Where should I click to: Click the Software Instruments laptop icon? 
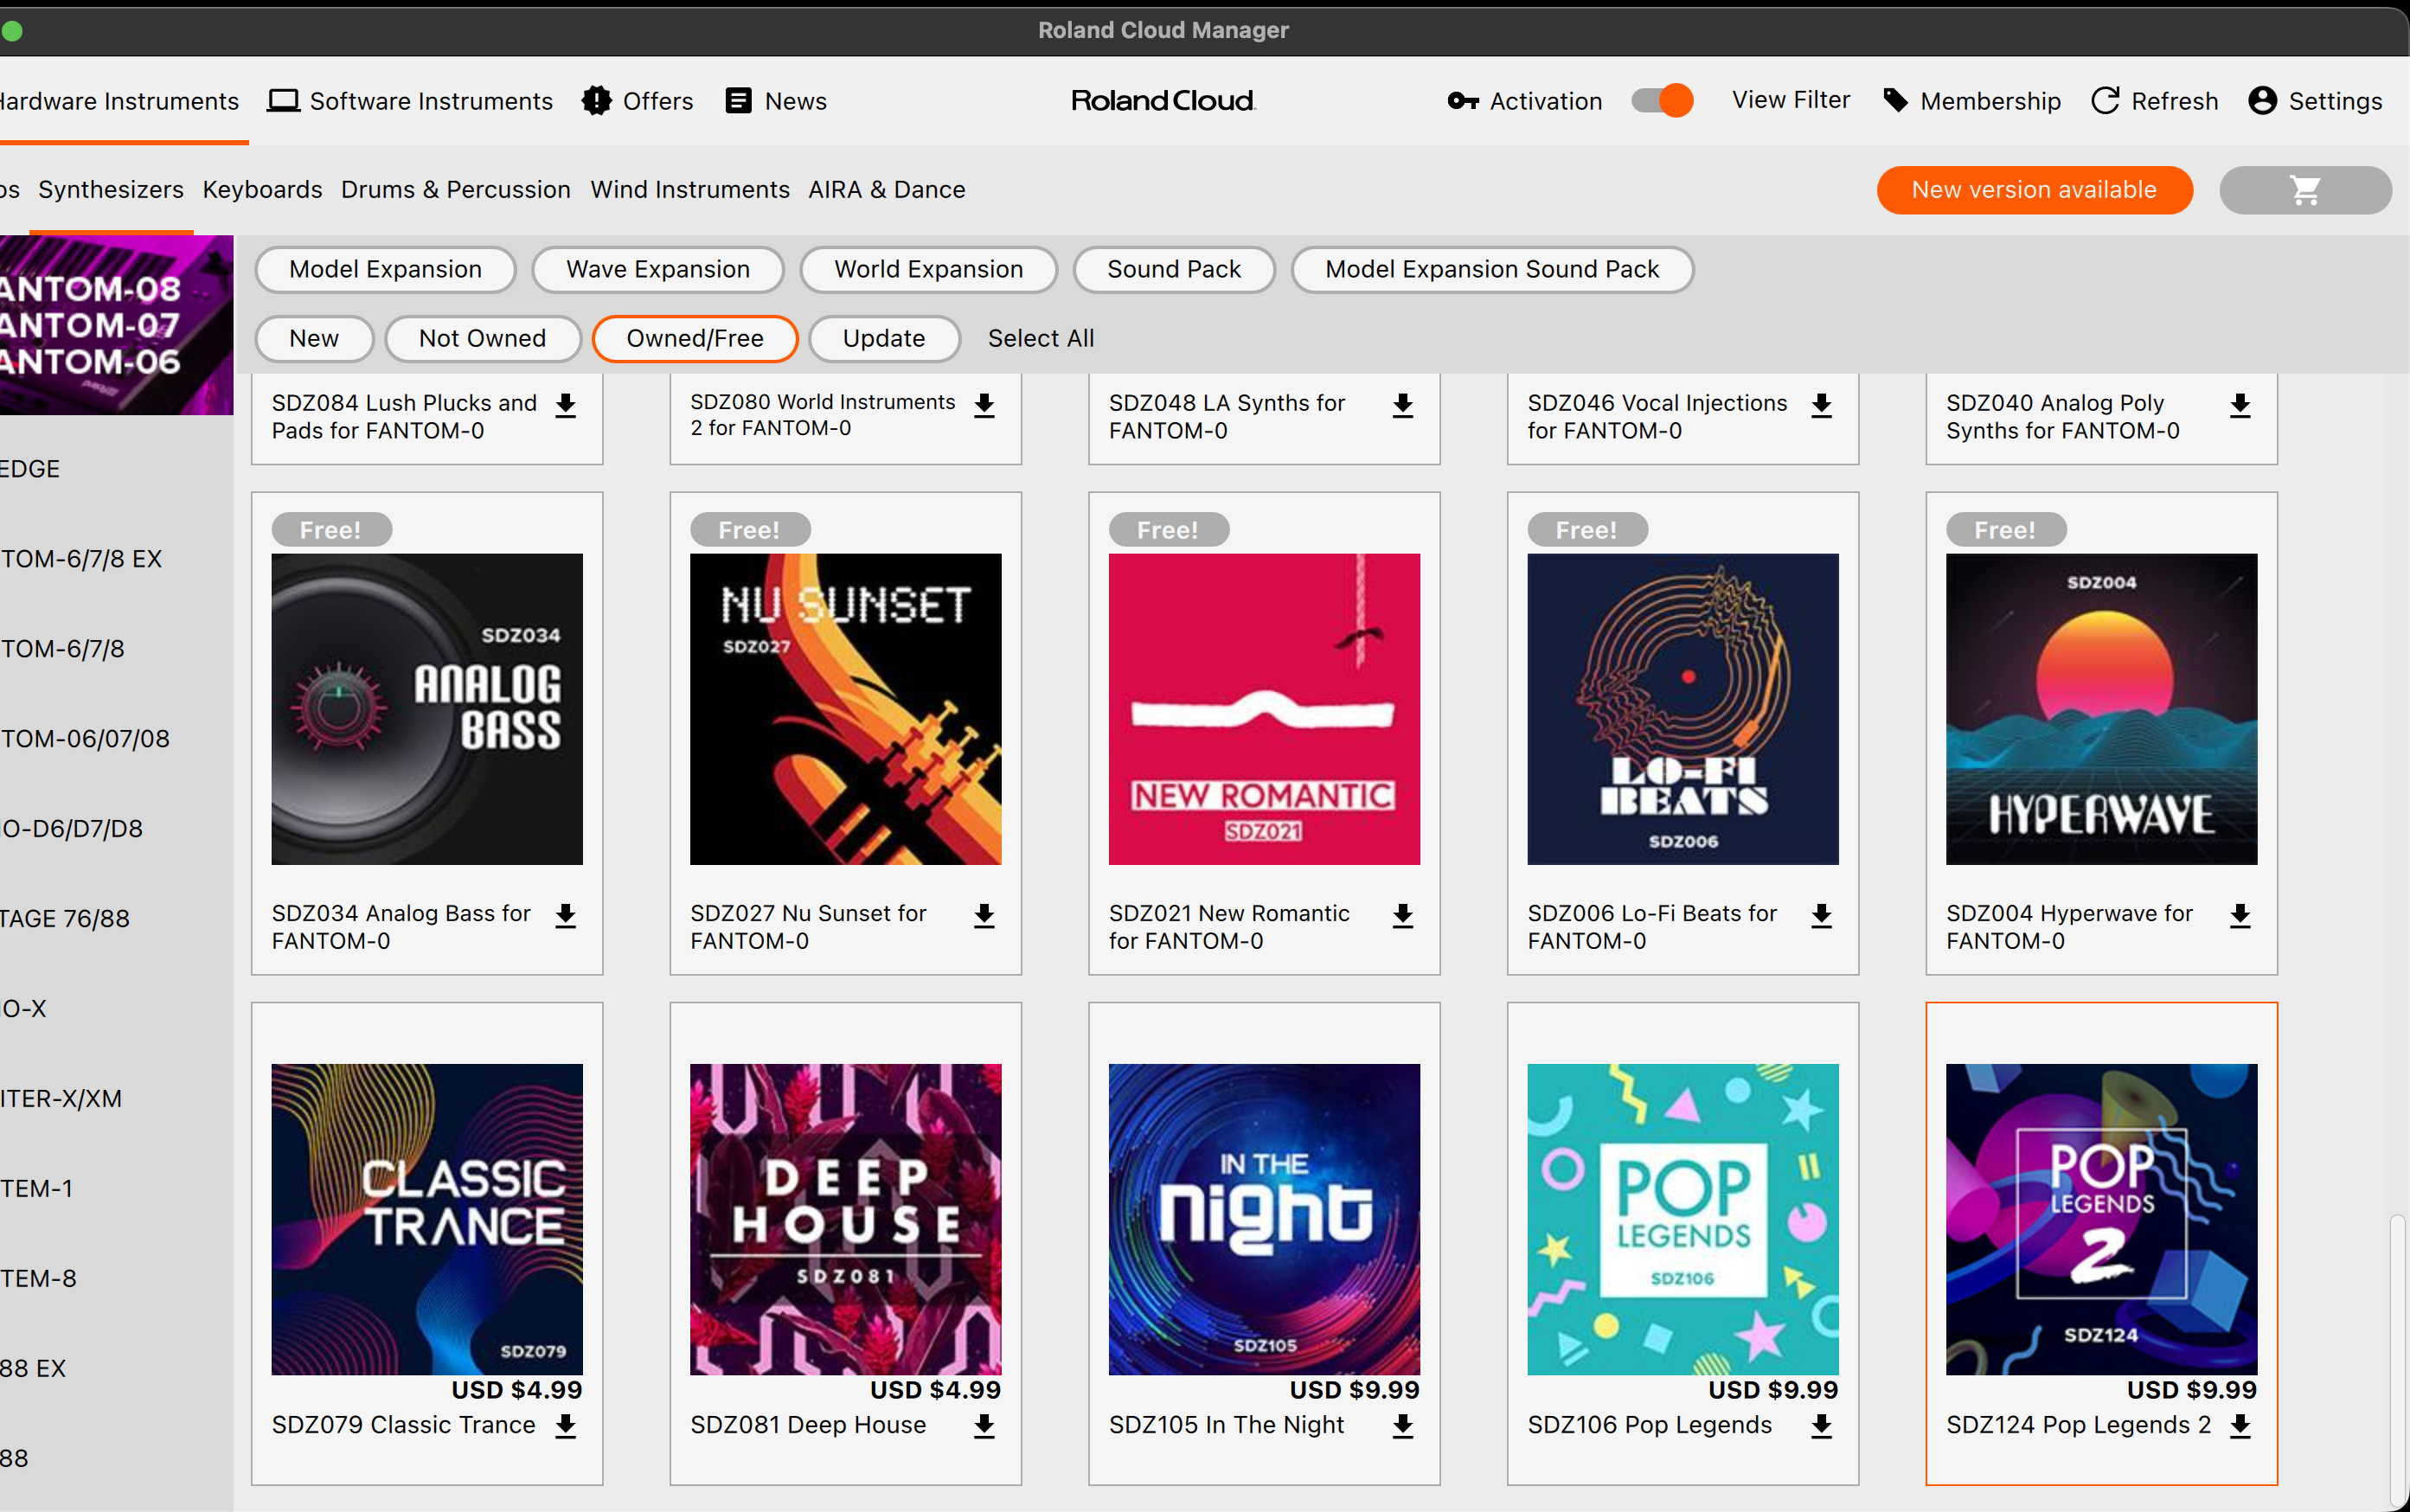[x=283, y=101]
